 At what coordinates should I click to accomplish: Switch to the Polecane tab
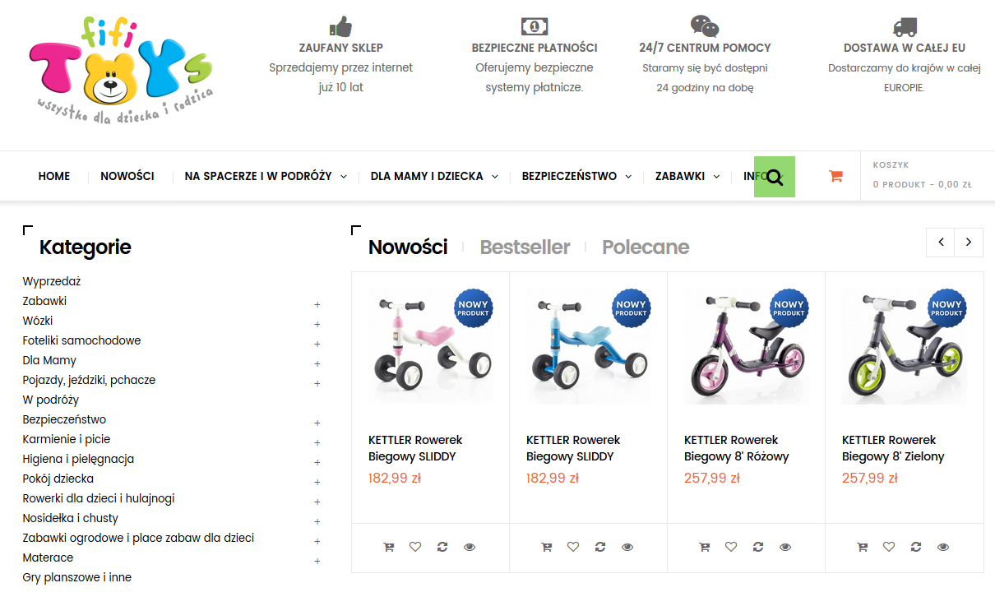(x=646, y=247)
